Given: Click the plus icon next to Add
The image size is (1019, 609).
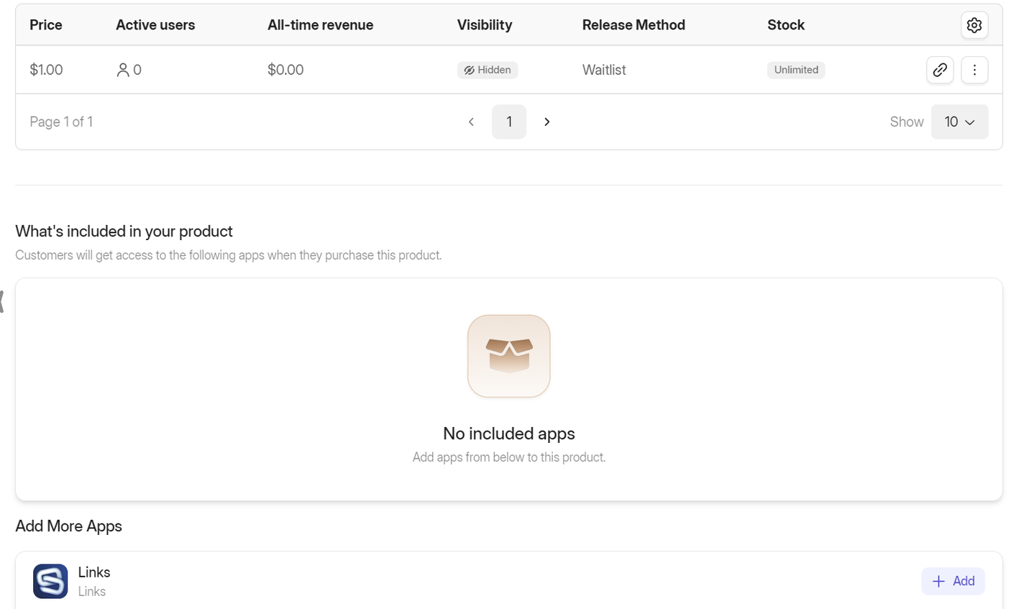Looking at the screenshot, I should 939,581.
